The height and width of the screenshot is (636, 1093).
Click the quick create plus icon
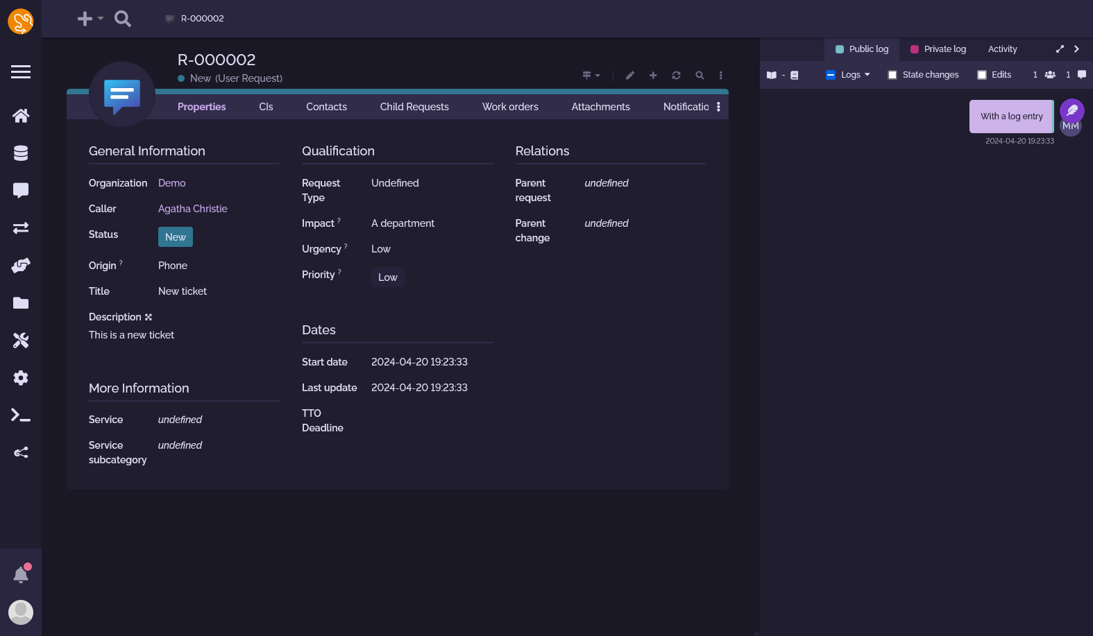tap(85, 19)
